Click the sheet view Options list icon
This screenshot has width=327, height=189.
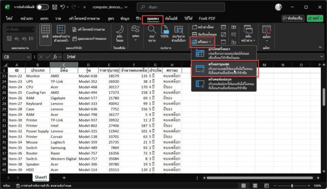point(31,38)
